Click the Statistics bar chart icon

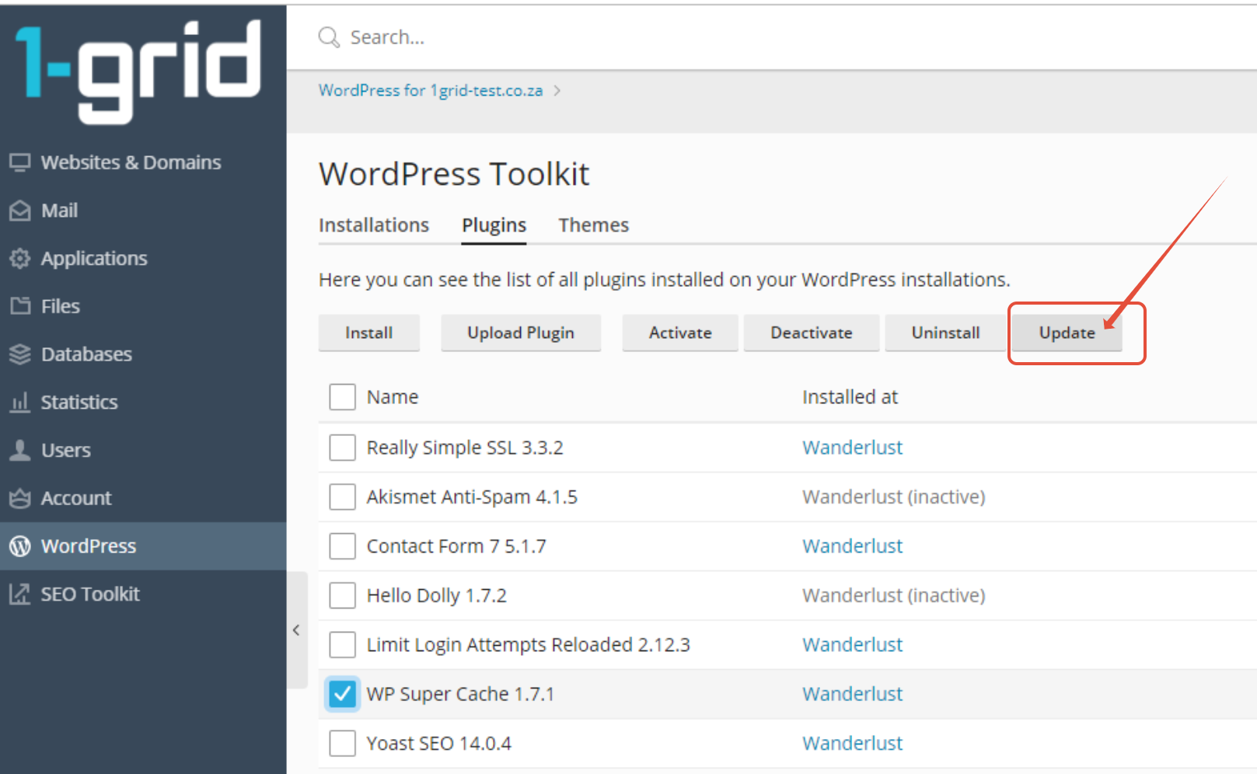pyautogui.click(x=20, y=402)
